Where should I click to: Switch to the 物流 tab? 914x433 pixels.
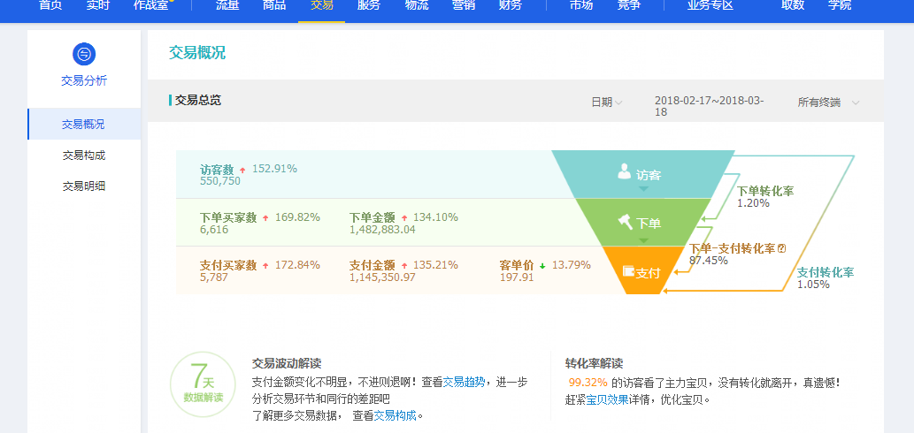click(x=416, y=6)
